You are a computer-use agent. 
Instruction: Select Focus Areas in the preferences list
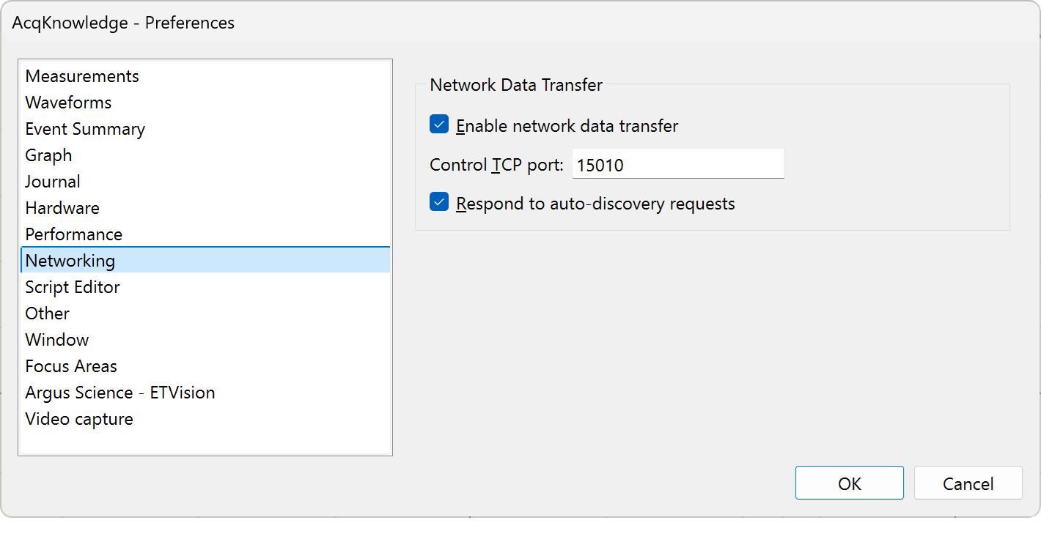(x=71, y=365)
